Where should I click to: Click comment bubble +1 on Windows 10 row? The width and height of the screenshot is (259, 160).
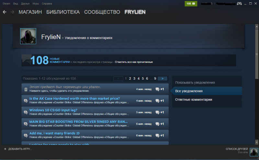[160, 112]
